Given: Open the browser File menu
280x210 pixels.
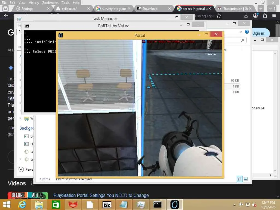Looking at the screenshot, I should pyautogui.click(x=4, y=3).
